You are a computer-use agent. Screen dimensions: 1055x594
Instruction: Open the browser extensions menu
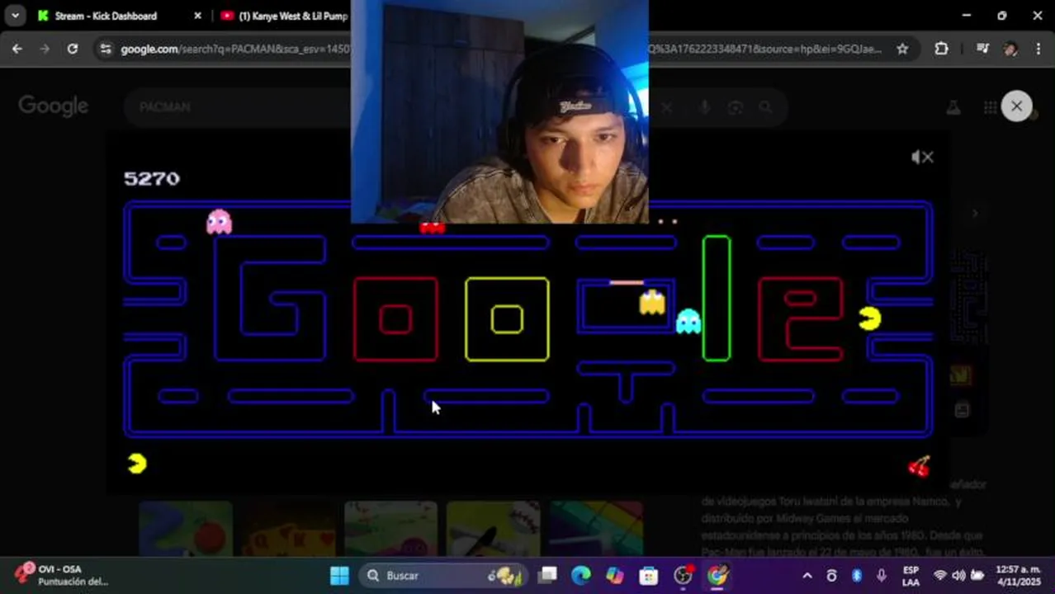pos(941,49)
